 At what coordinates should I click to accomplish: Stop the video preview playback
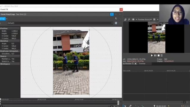tap(159, 56)
